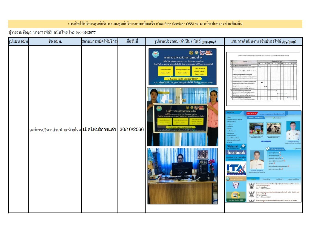The width and height of the screenshot is (314, 237).
Task: Click the Webmail banner in the website screenshot
Action: [236, 147]
